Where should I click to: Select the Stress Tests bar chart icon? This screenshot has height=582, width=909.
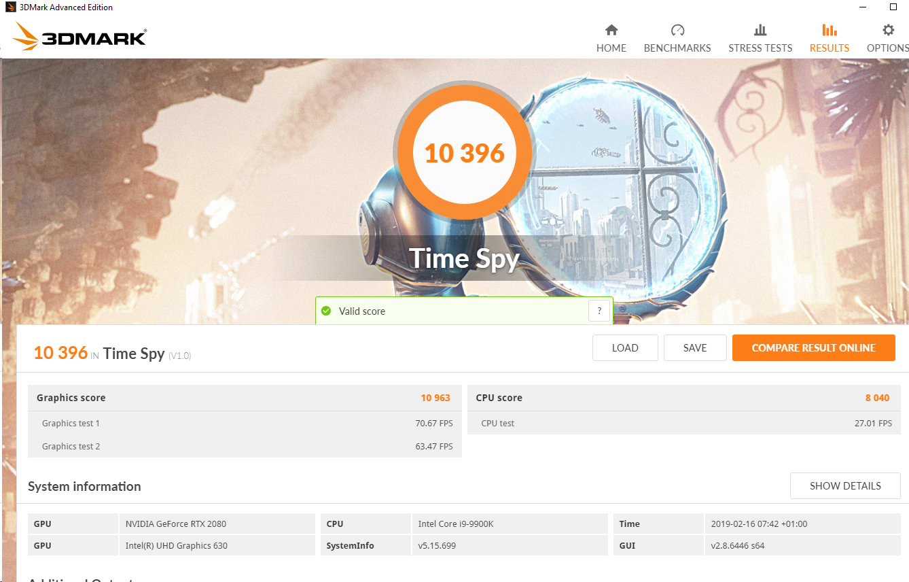(760, 31)
